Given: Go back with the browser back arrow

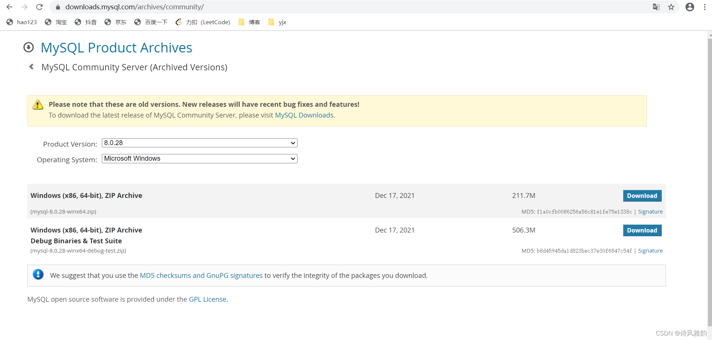Looking at the screenshot, I should coord(10,7).
